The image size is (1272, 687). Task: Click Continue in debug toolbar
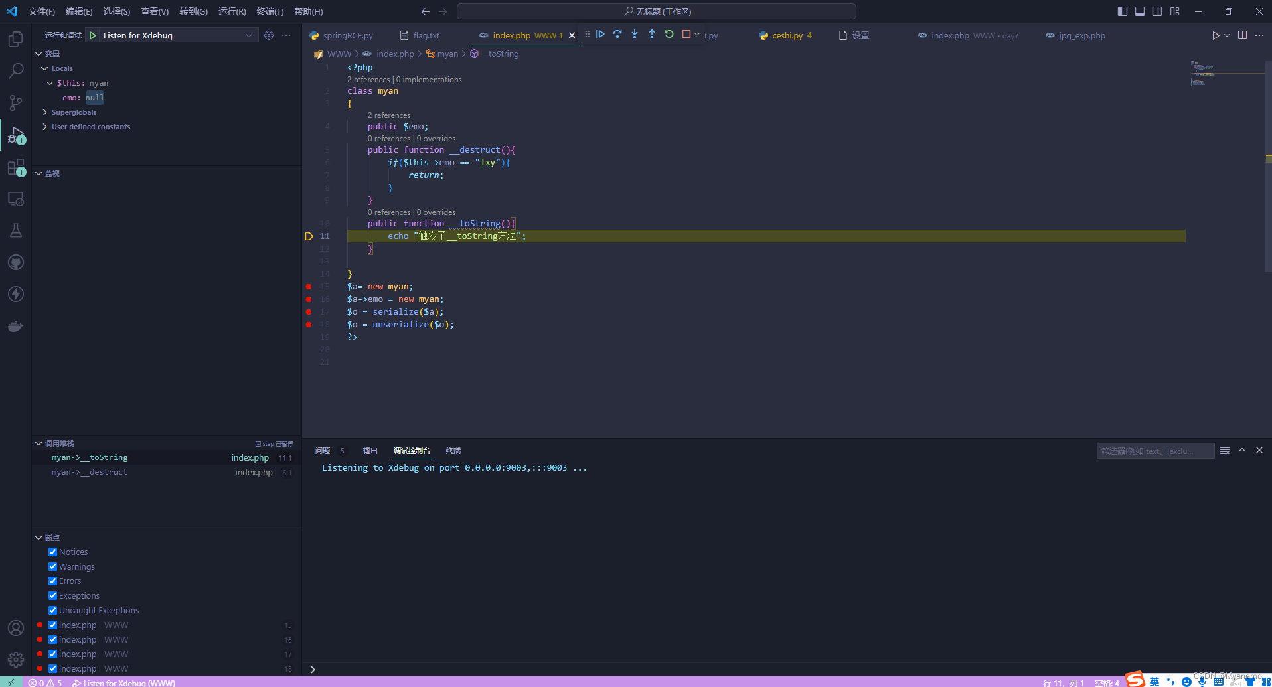600,34
